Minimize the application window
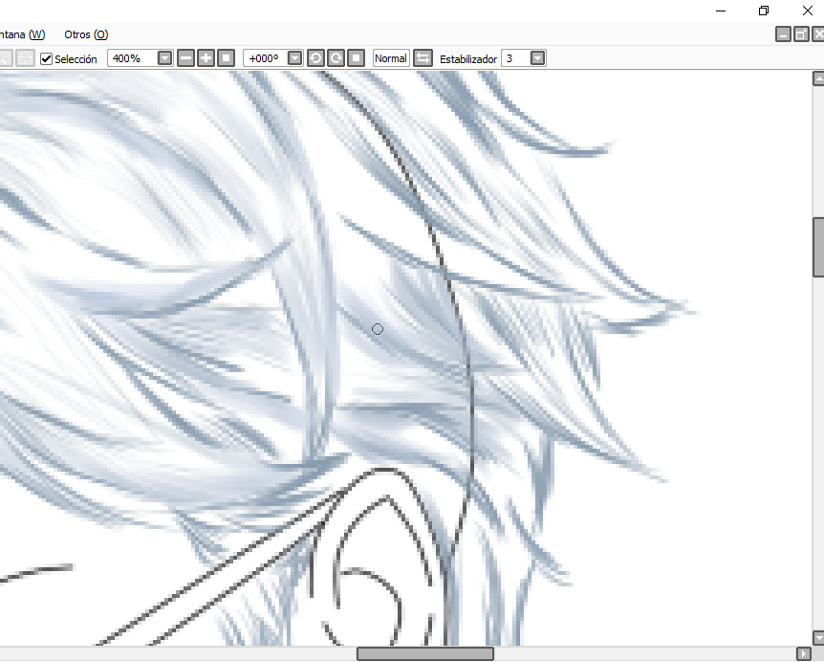 (x=721, y=11)
